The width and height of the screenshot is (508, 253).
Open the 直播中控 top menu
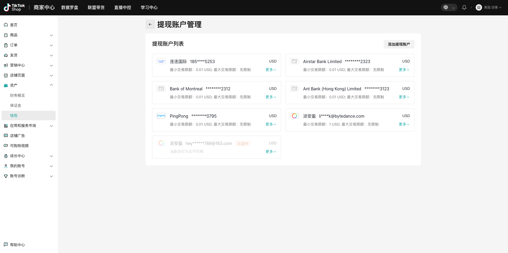click(x=123, y=7)
